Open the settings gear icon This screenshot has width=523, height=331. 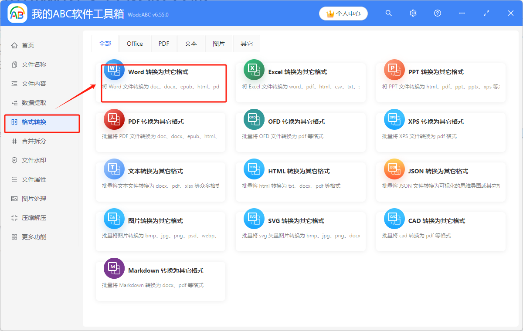click(x=413, y=13)
